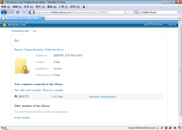Close the Windows Live FolderShare tab
This screenshot has height=130, width=182.
click(42, 18)
